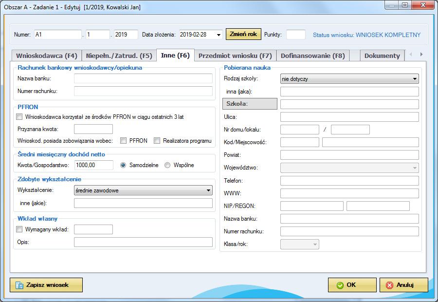Click the Punkty input field

(296, 35)
